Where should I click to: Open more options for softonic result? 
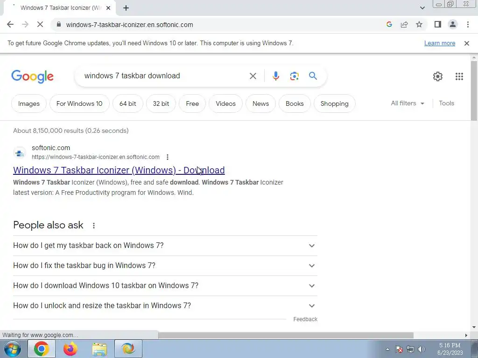168,157
